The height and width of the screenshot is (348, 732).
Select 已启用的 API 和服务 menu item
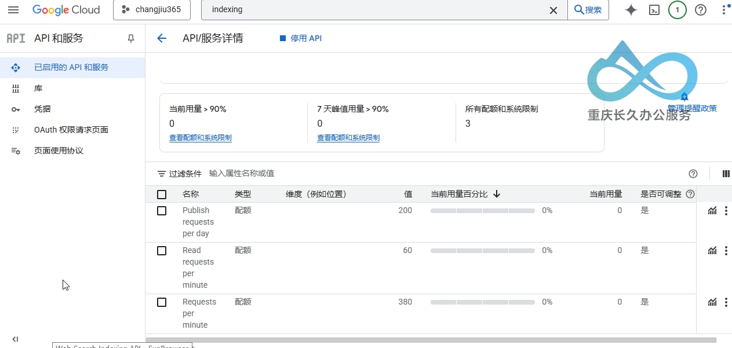pos(72,67)
